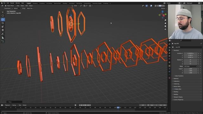
Task: Click the timeline End frame field
Action: [163, 105]
